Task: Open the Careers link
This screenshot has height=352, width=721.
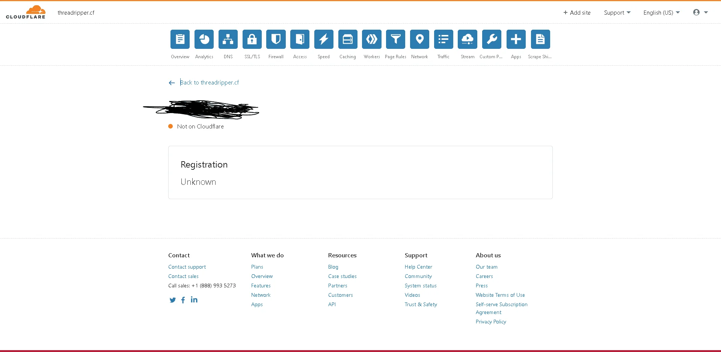Action: (x=484, y=276)
